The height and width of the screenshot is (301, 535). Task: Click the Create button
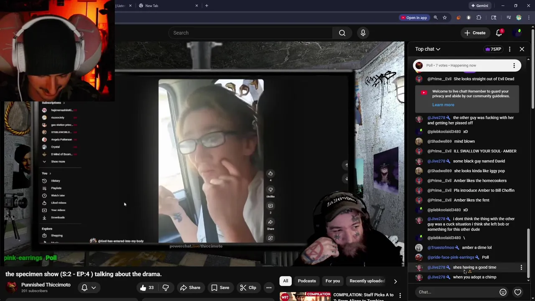click(475, 33)
